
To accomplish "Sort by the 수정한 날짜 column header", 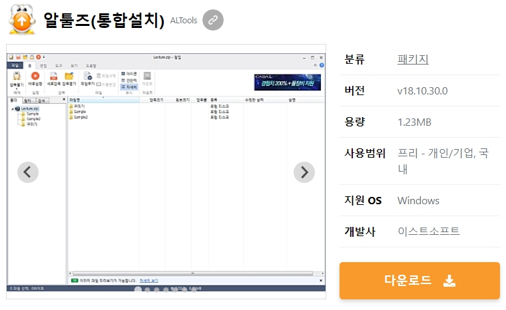I will pos(264,100).
